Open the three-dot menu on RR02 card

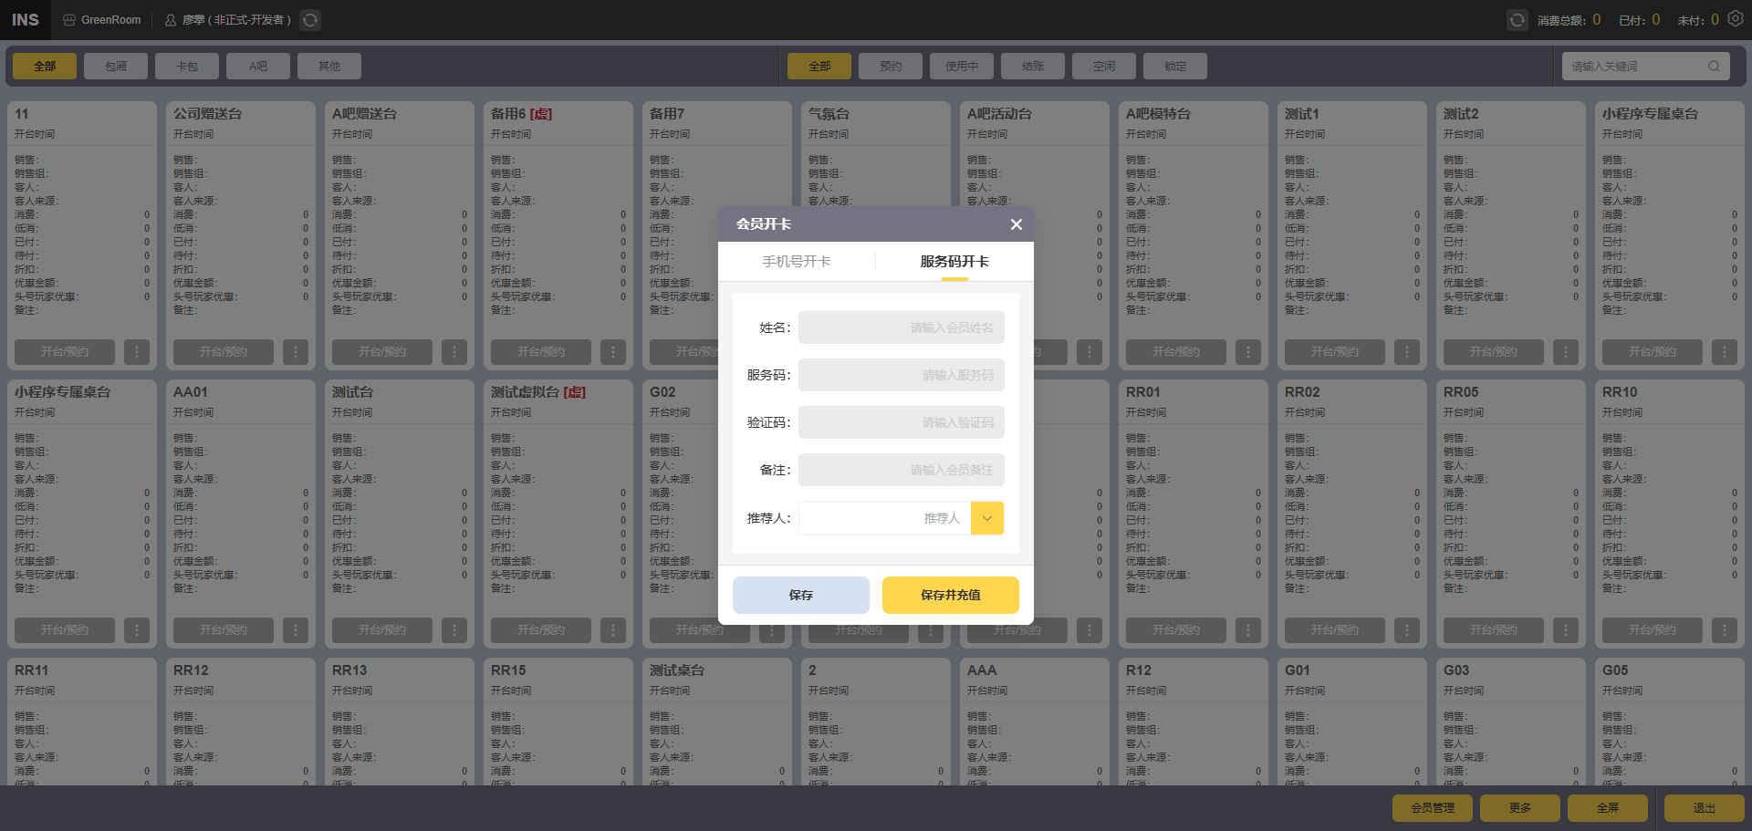[x=1407, y=630]
